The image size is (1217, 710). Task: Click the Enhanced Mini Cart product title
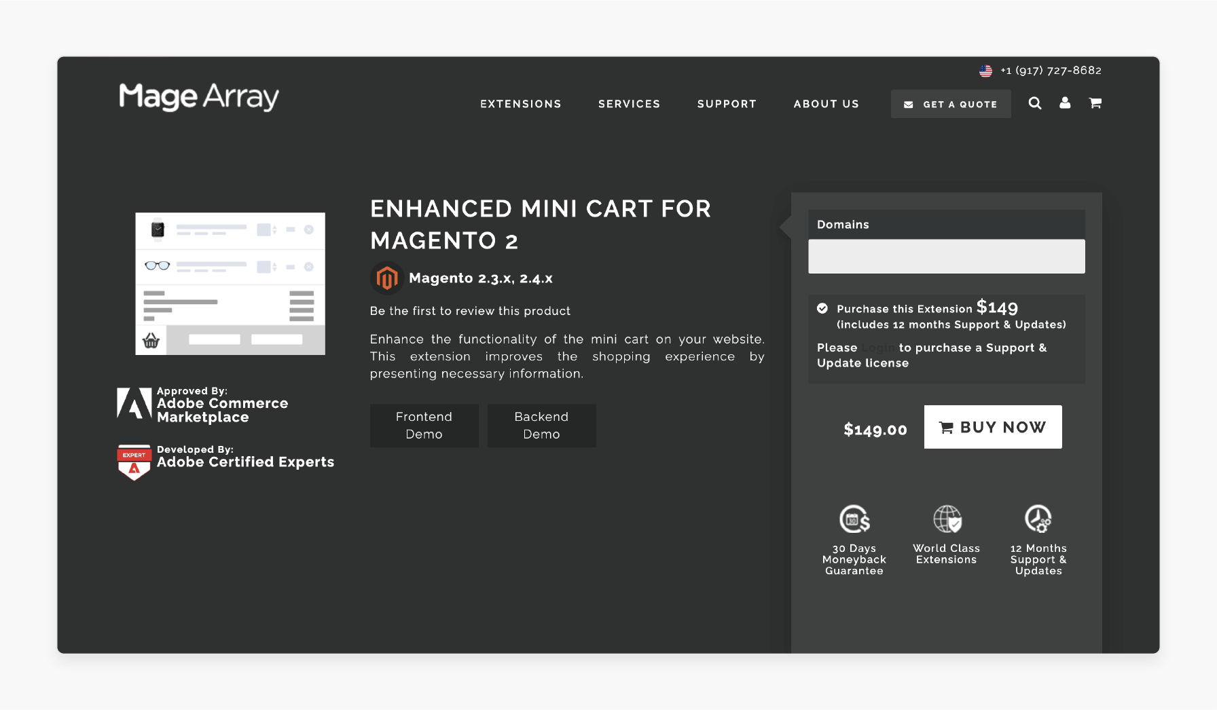[x=541, y=225]
